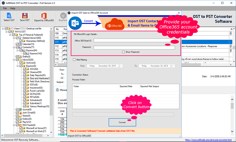Click the Convert button
Image resolution: width=236 pixels, height=142 pixels.
[122, 122]
